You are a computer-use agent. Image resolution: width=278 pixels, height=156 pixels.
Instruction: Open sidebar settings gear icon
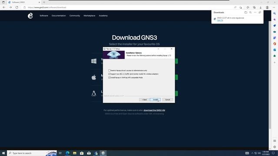point(275,147)
